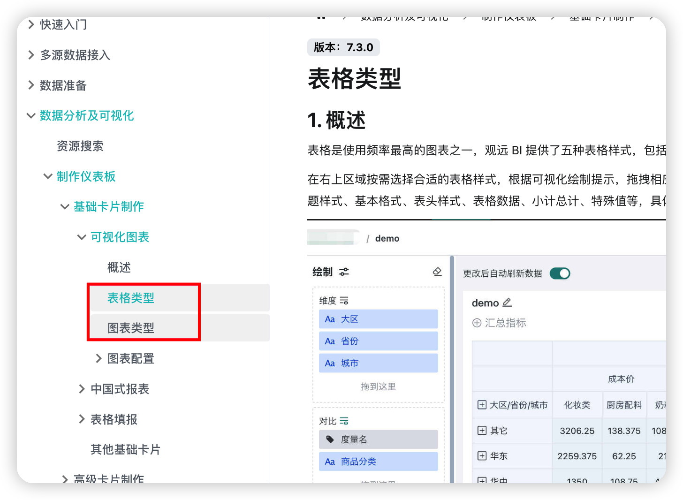683x500 pixels.
Task: Click the settings icon next to 对比
Action: tap(344, 421)
